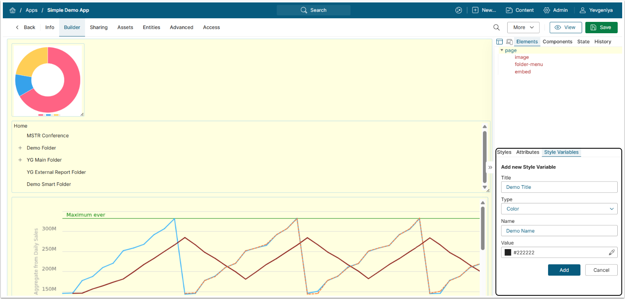Click the Content folder icon

tap(509, 10)
